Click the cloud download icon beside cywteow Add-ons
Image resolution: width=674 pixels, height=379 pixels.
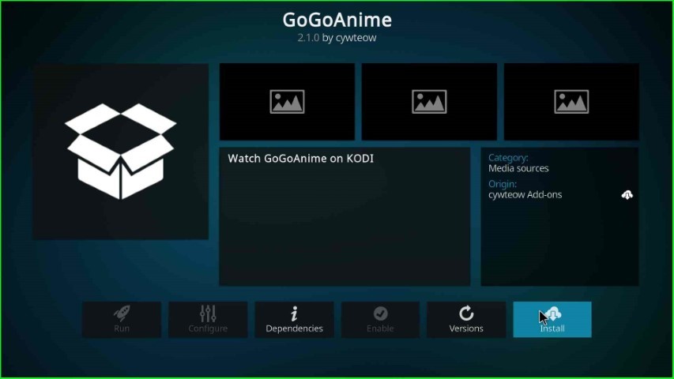pos(627,195)
